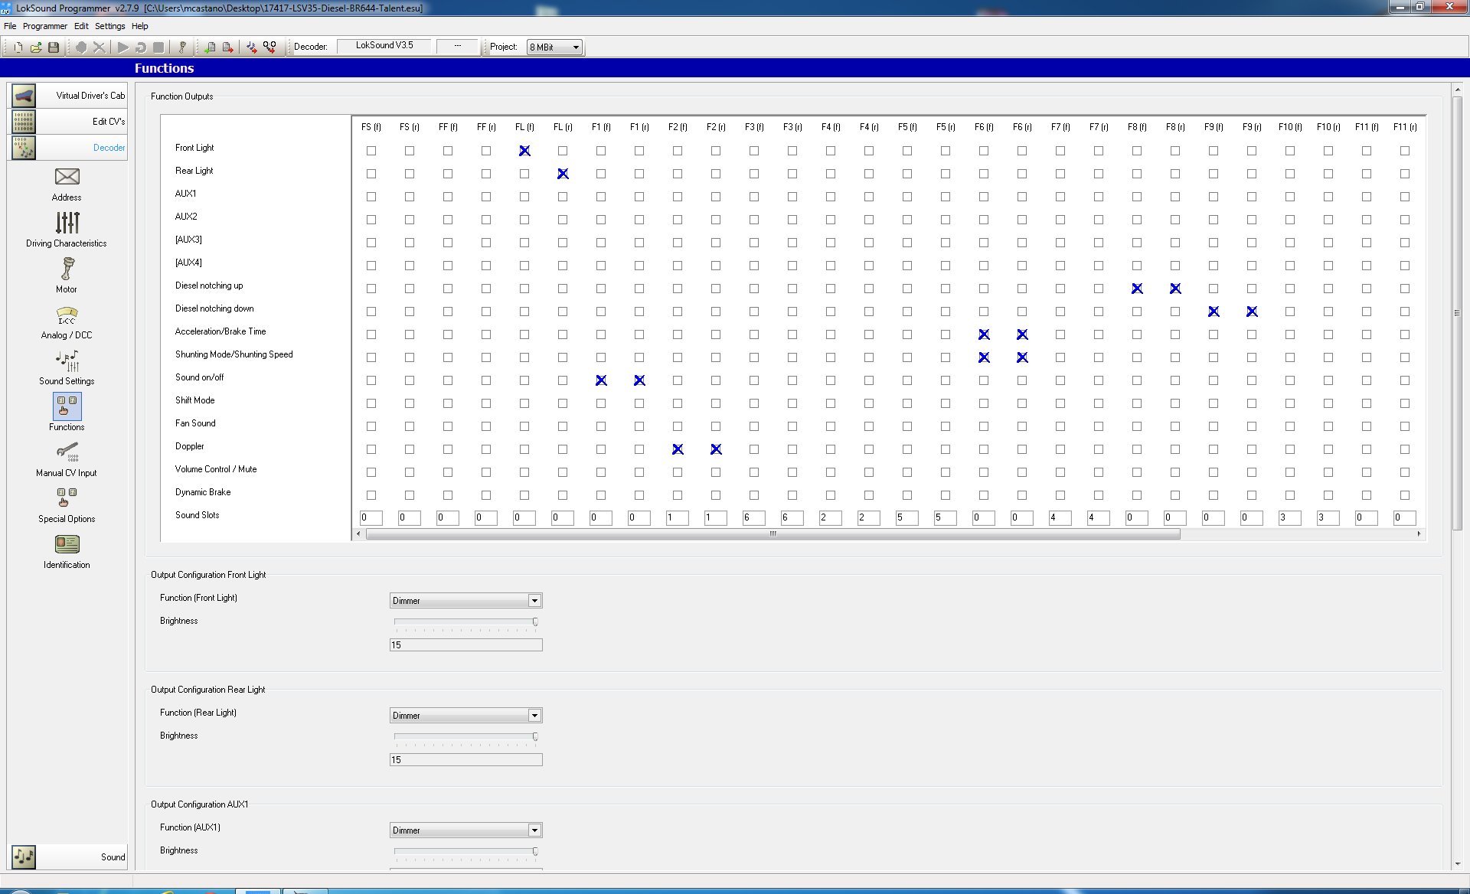Click the Front Light brightness slider
This screenshot has width=1470, height=894.
[x=465, y=622]
